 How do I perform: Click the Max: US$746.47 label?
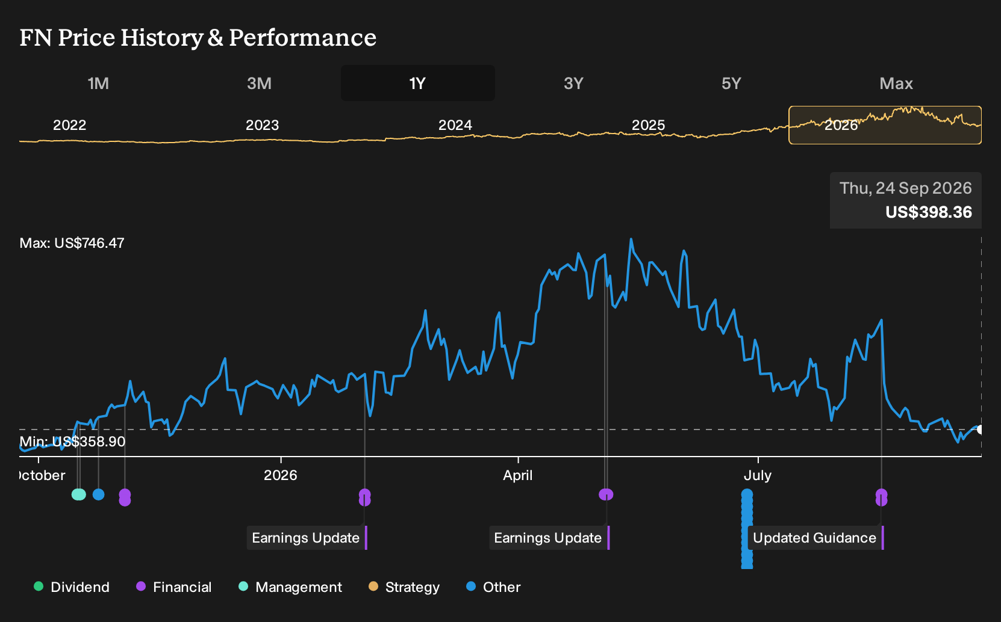72,243
